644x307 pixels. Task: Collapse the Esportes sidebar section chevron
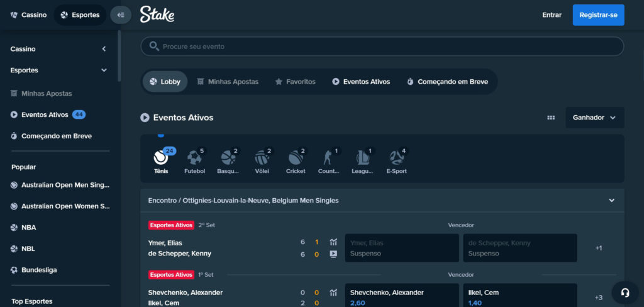click(x=104, y=70)
